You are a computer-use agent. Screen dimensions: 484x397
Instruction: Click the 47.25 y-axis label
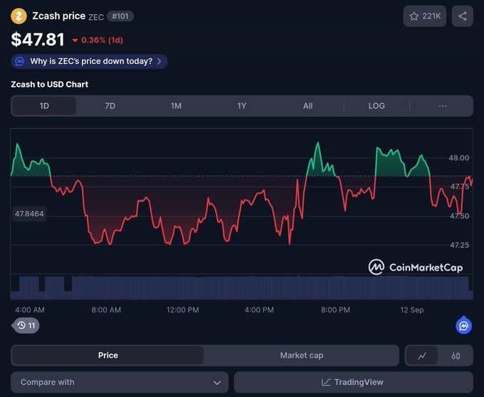[459, 245]
